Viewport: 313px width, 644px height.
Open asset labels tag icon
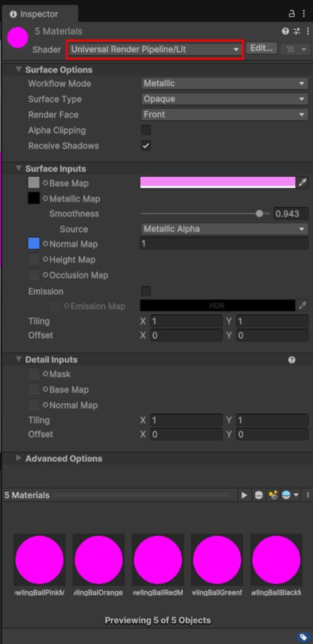pyautogui.click(x=304, y=638)
